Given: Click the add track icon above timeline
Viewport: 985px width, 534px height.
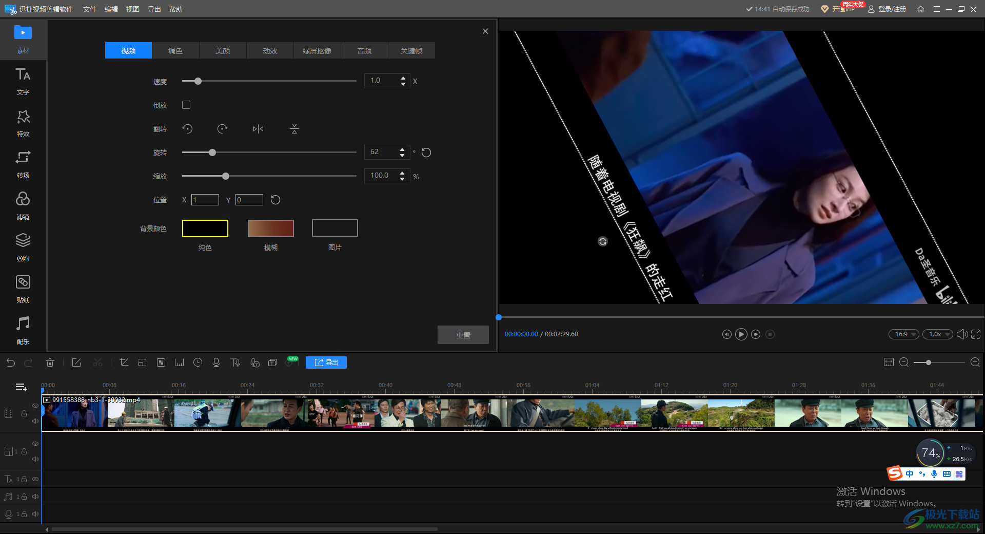Looking at the screenshot, I should pos(21,387).
